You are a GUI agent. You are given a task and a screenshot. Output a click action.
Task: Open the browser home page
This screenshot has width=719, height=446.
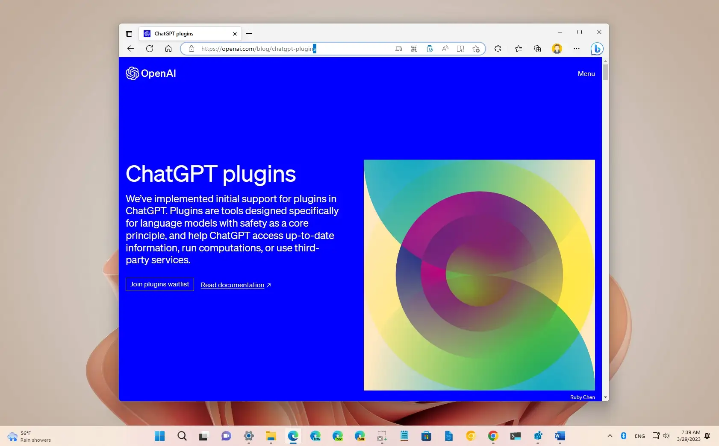point(168,49)
